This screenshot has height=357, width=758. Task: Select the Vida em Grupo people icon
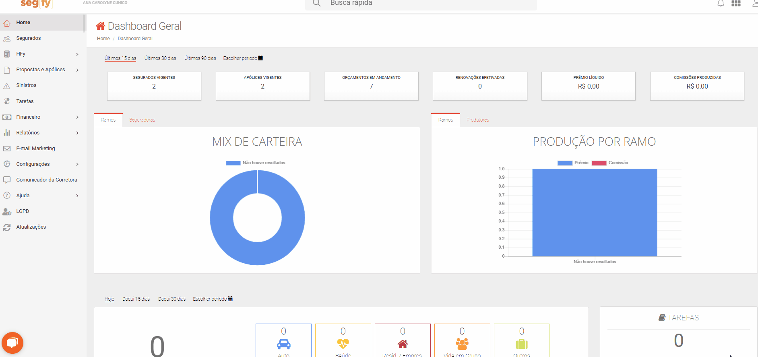[462, 343]
